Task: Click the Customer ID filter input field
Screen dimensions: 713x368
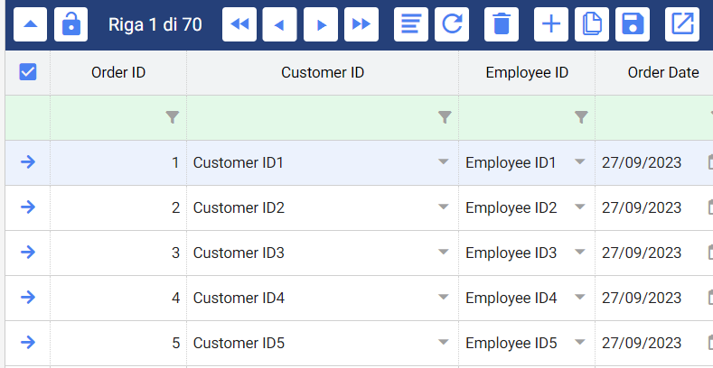Action: tap(312, 117)
